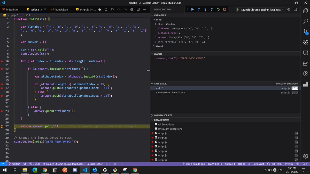
Task: Stop debugging with the red square
Action: tap(224, 10)
